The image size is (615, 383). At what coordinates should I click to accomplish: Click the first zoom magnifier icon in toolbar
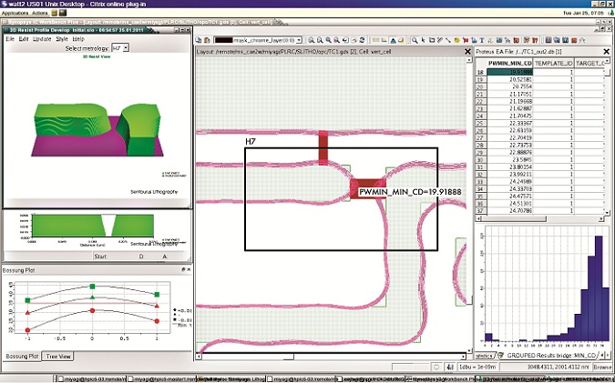pyautogui.click(x=313, y=40)
